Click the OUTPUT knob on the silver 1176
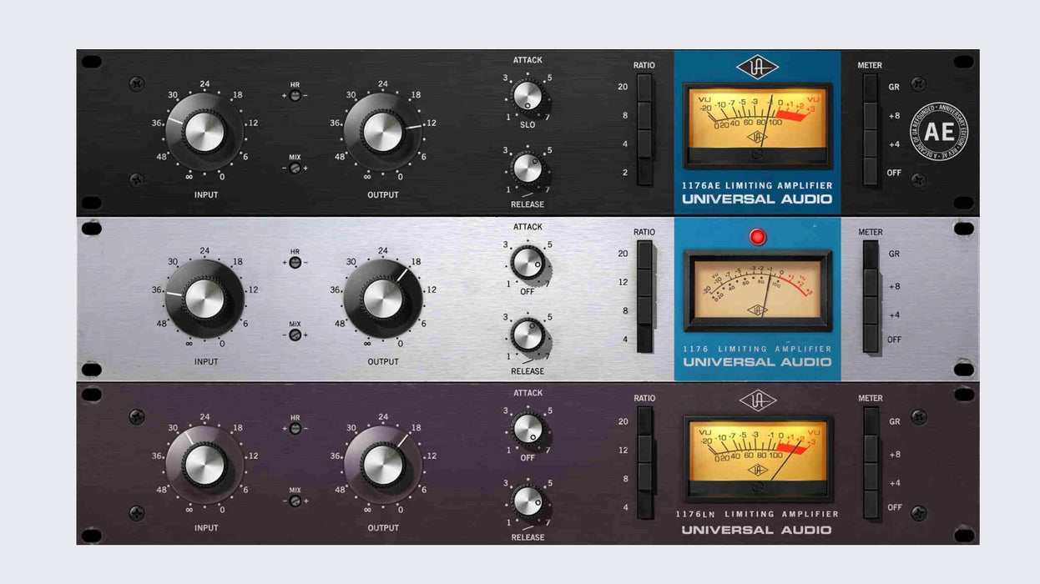The image size is (1040, 584). [383, 299]
